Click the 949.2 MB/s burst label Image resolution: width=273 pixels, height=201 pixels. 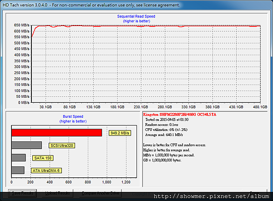(120, 133)
